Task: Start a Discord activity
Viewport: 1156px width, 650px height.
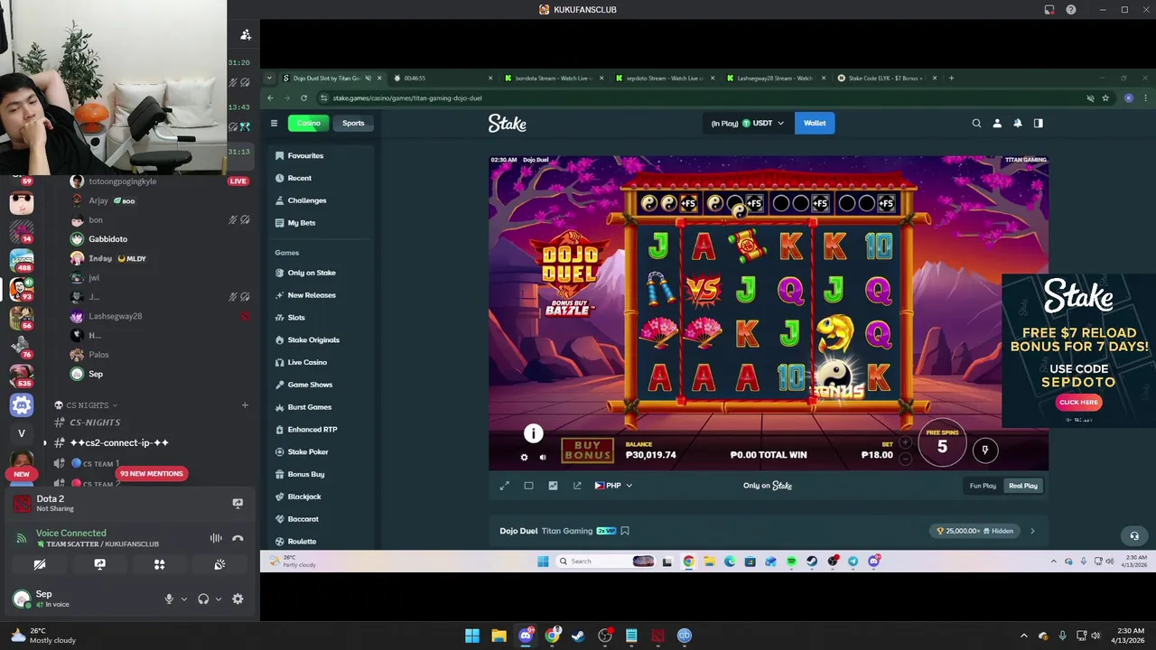Action: pyautogui.click(x=159, y=564)
